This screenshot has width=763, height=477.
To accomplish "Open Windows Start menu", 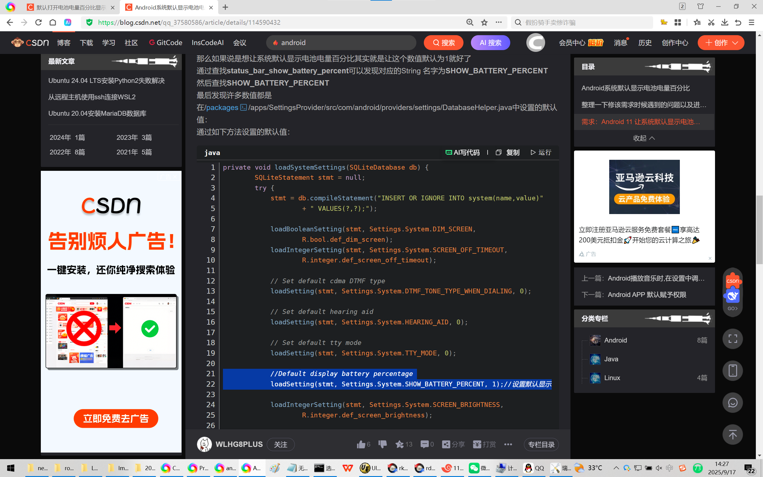I will coord(10,468).
